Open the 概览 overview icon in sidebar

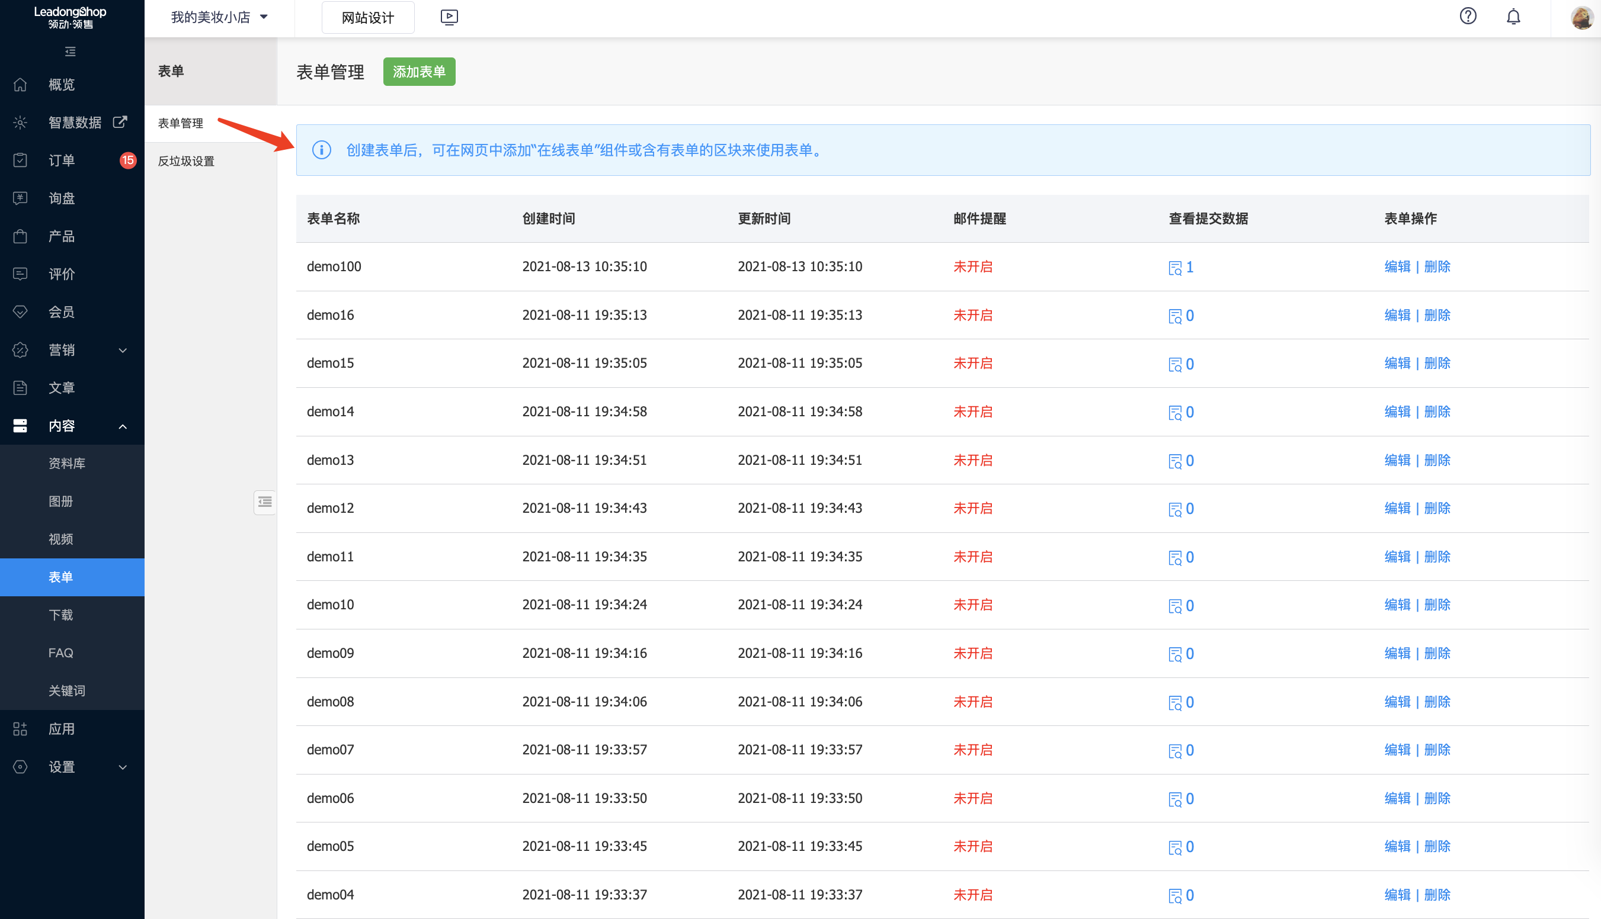tap(20, 85)
